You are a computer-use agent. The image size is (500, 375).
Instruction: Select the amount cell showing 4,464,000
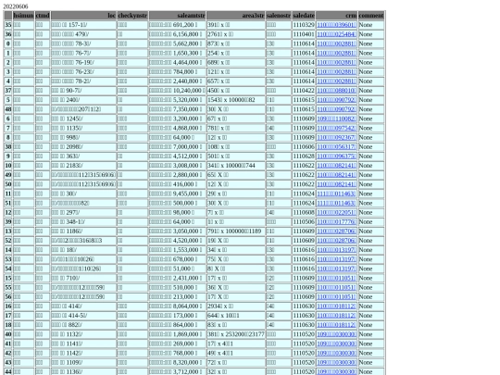coord(177,62)
